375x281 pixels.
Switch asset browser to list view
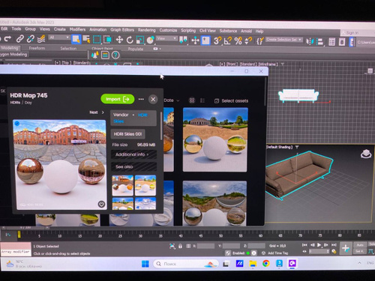202,100
